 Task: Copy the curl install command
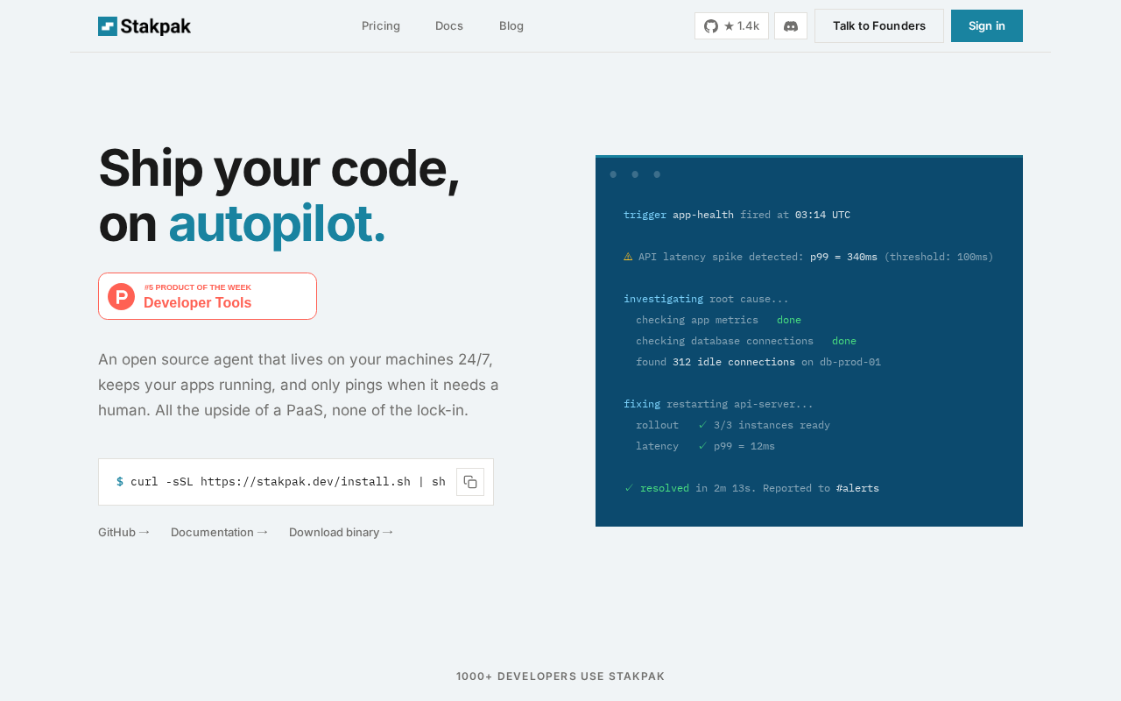[470, 482]
